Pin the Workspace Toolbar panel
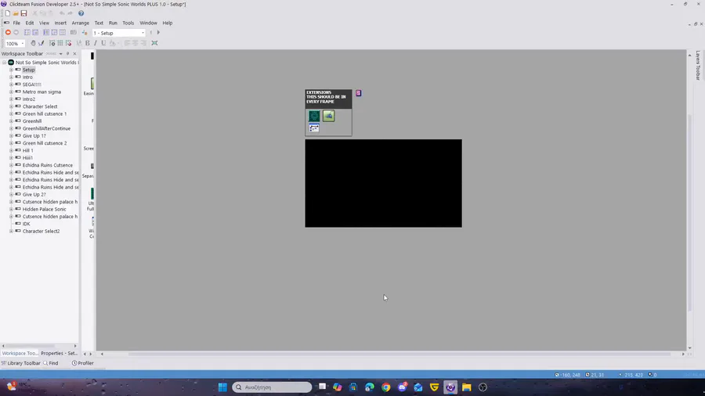Viewport: 705px width, 396px height. point(68,53)
